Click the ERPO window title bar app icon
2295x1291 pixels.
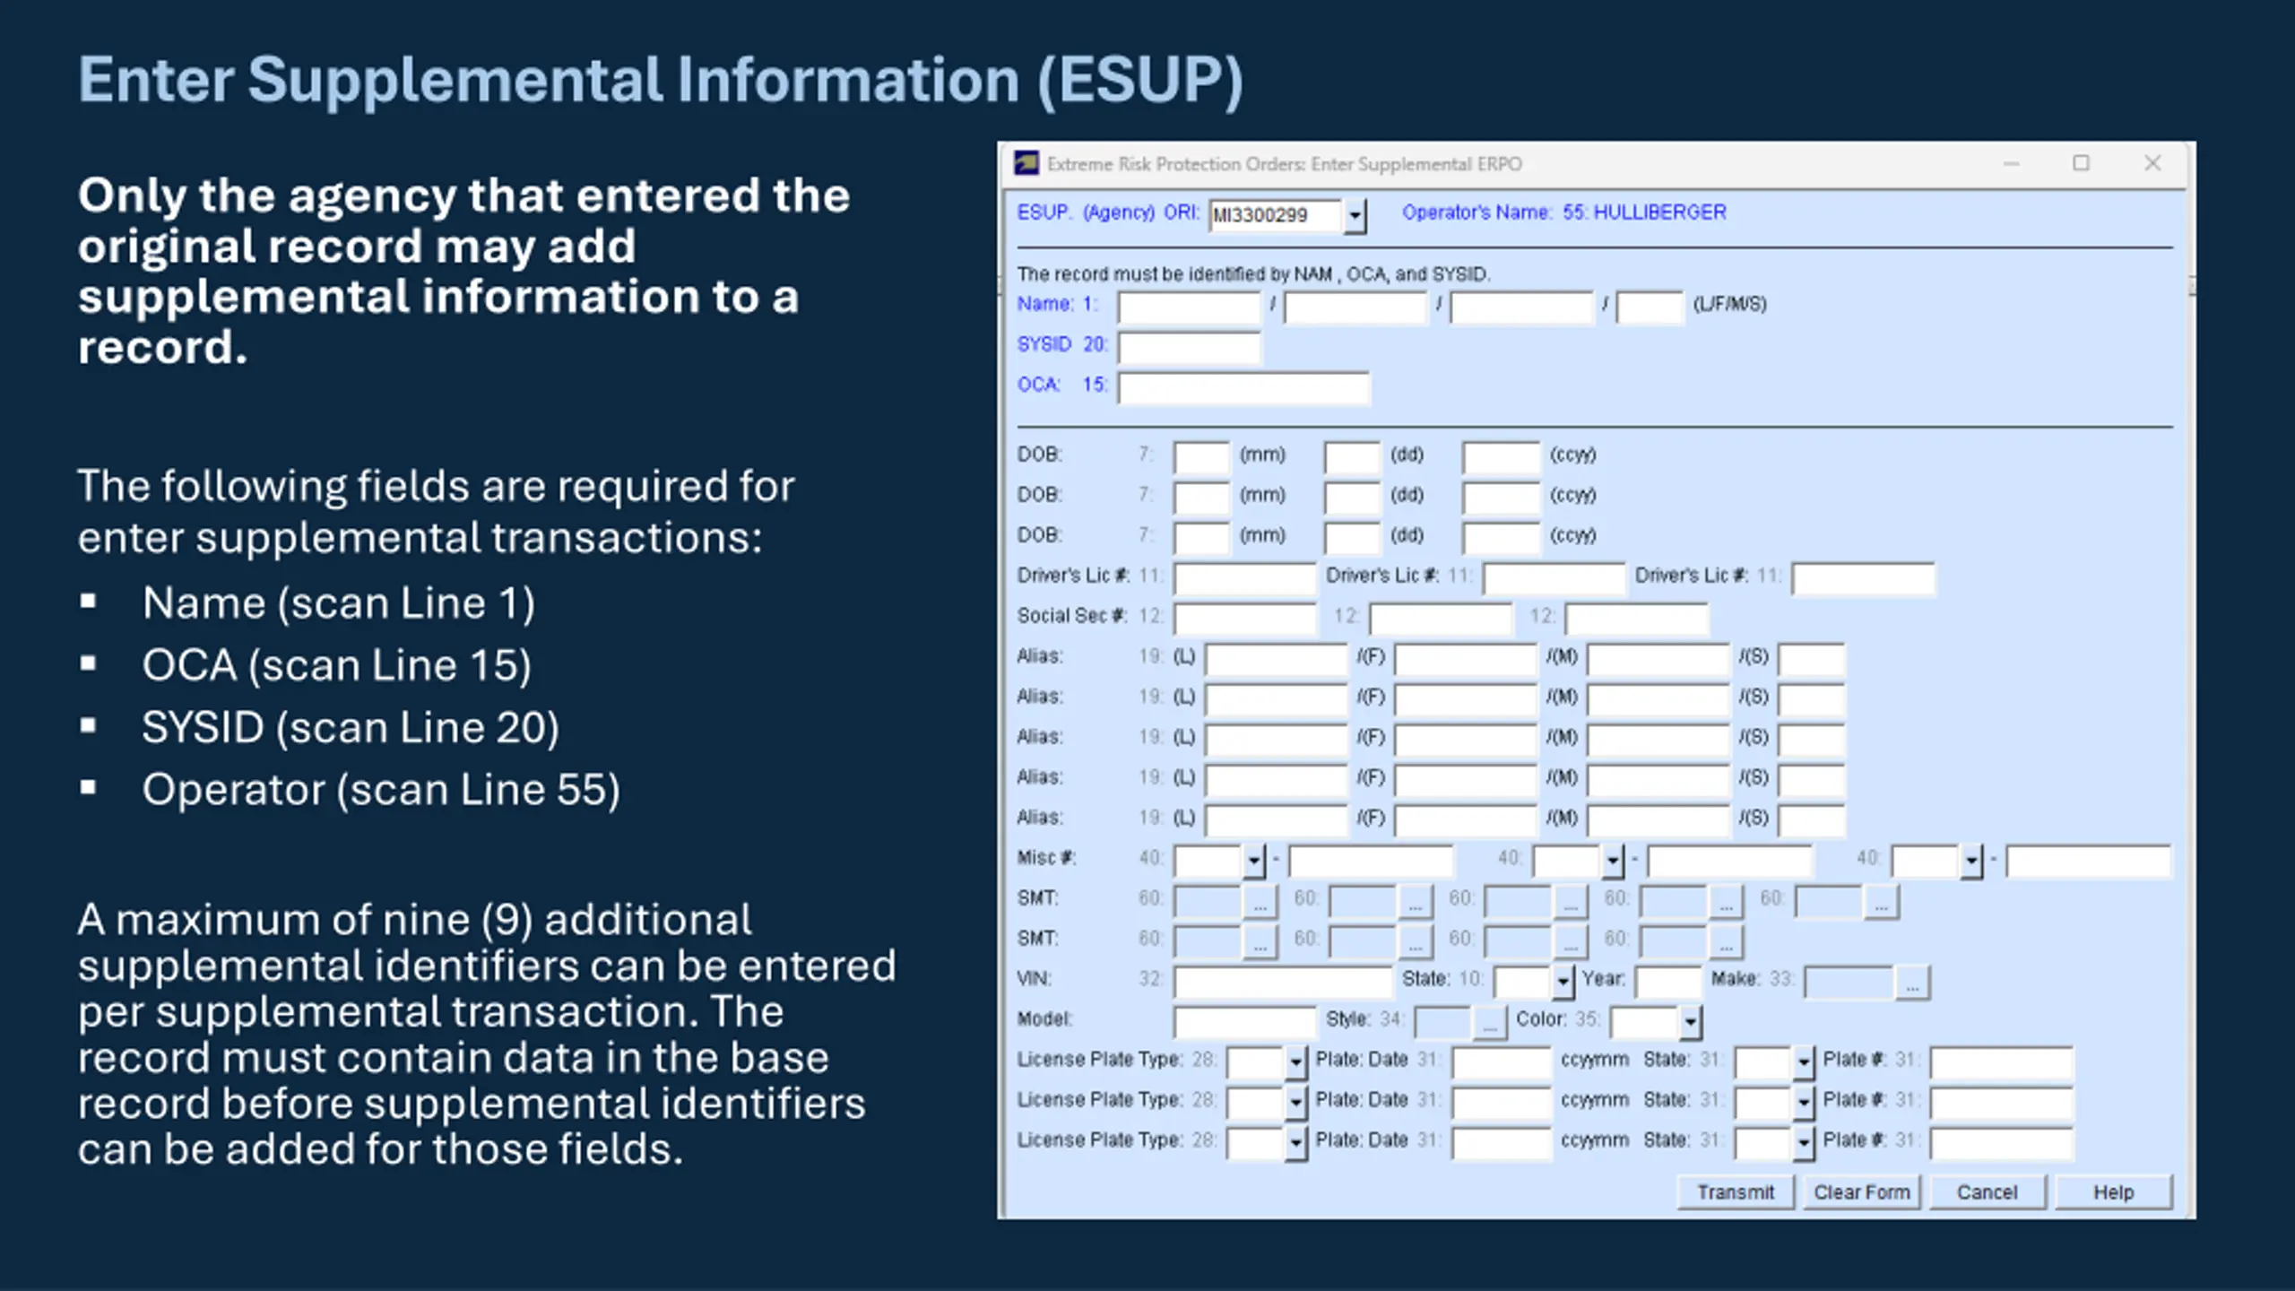(x=1026, y=163)
